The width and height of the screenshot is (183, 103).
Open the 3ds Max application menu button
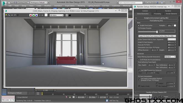[x=4, y=4]
